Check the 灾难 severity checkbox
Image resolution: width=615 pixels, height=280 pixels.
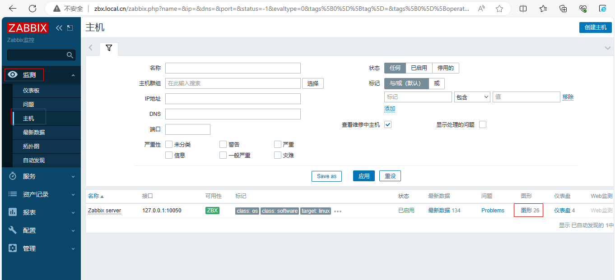(x=278, y=155)
